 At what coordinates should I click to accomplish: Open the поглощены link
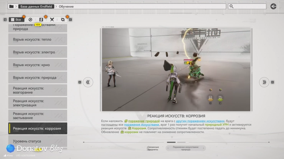tap(109, 125)
